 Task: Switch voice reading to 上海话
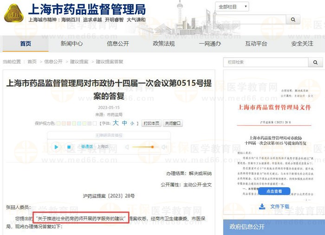[x=103, y=147]
